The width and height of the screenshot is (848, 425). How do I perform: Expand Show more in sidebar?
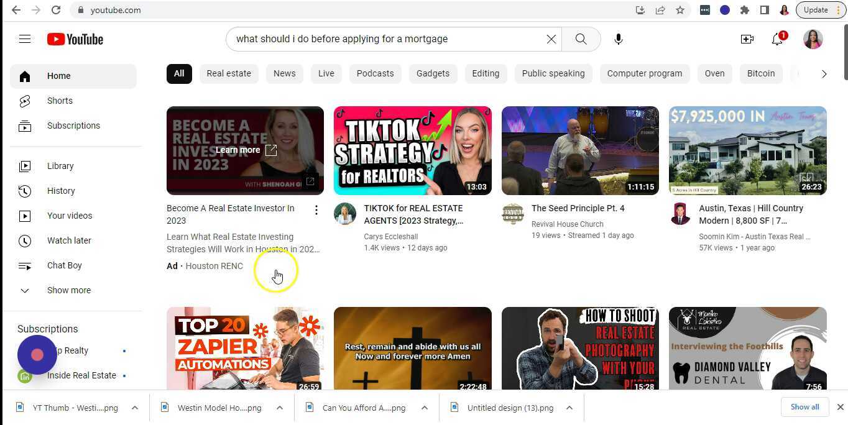(68, 290)
